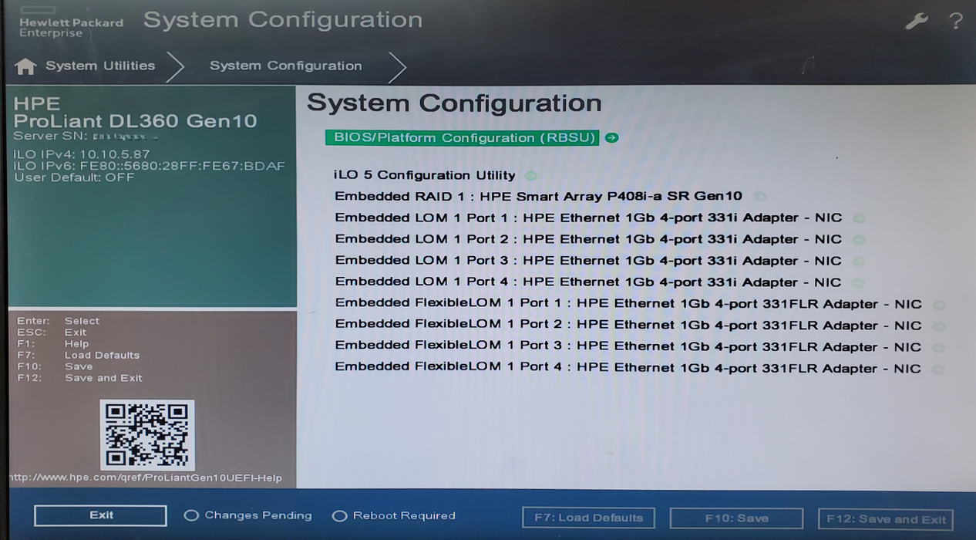Select Embedded LOM 1 Port 4 adapter
This screenshot has width=976, height=540.
588,282
